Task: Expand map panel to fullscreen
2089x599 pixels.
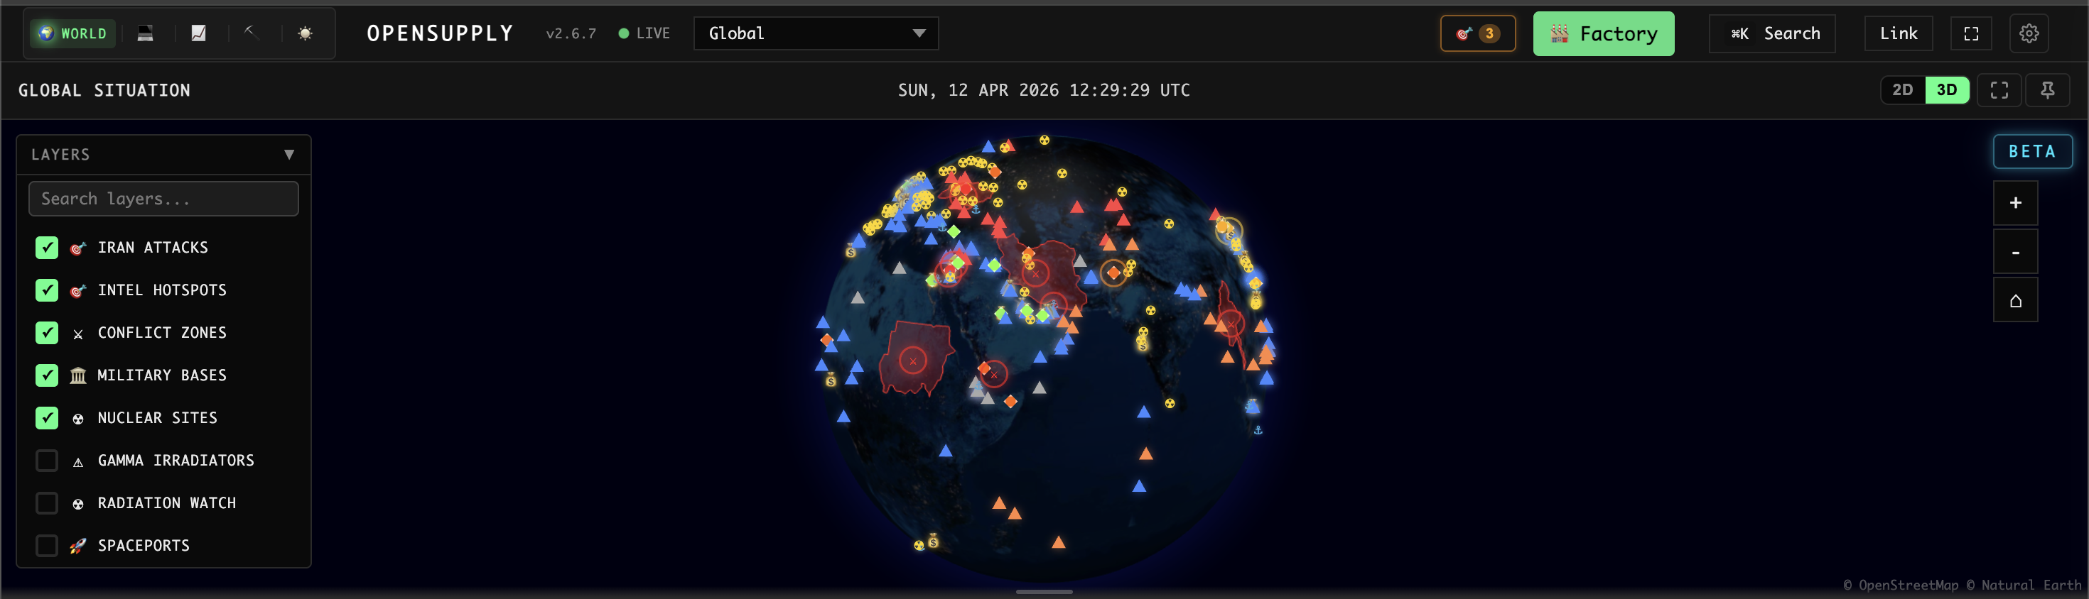Action: point(1999,90)
